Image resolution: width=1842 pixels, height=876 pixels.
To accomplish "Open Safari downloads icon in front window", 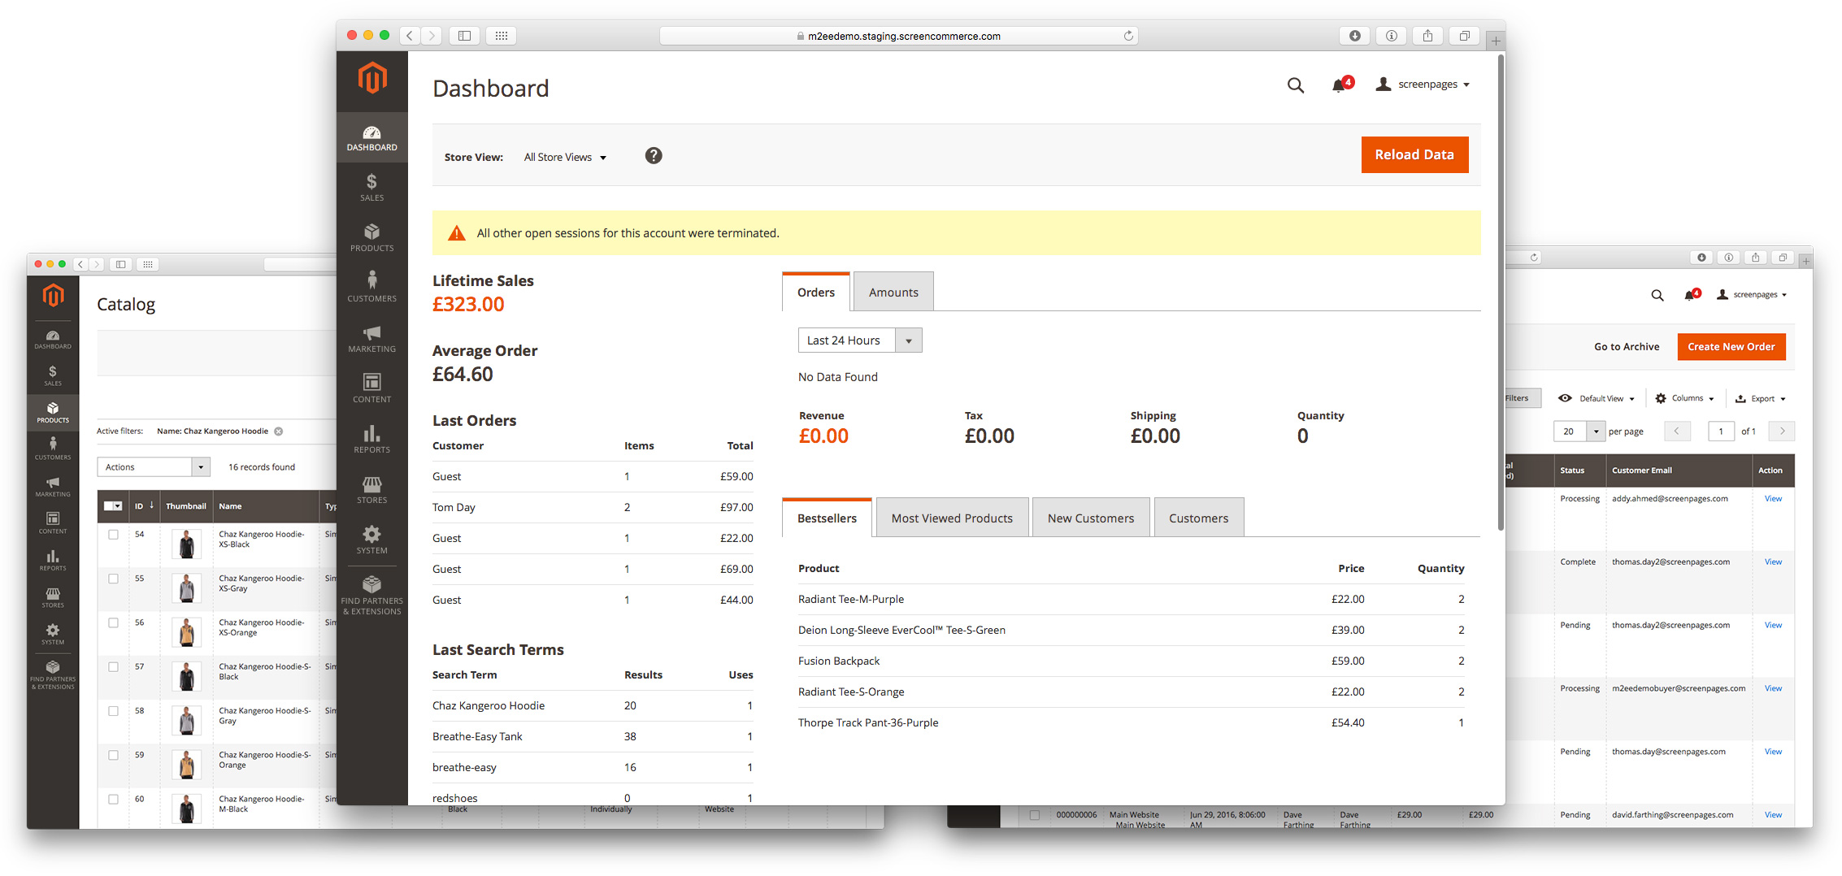I will coord(1354,36).
